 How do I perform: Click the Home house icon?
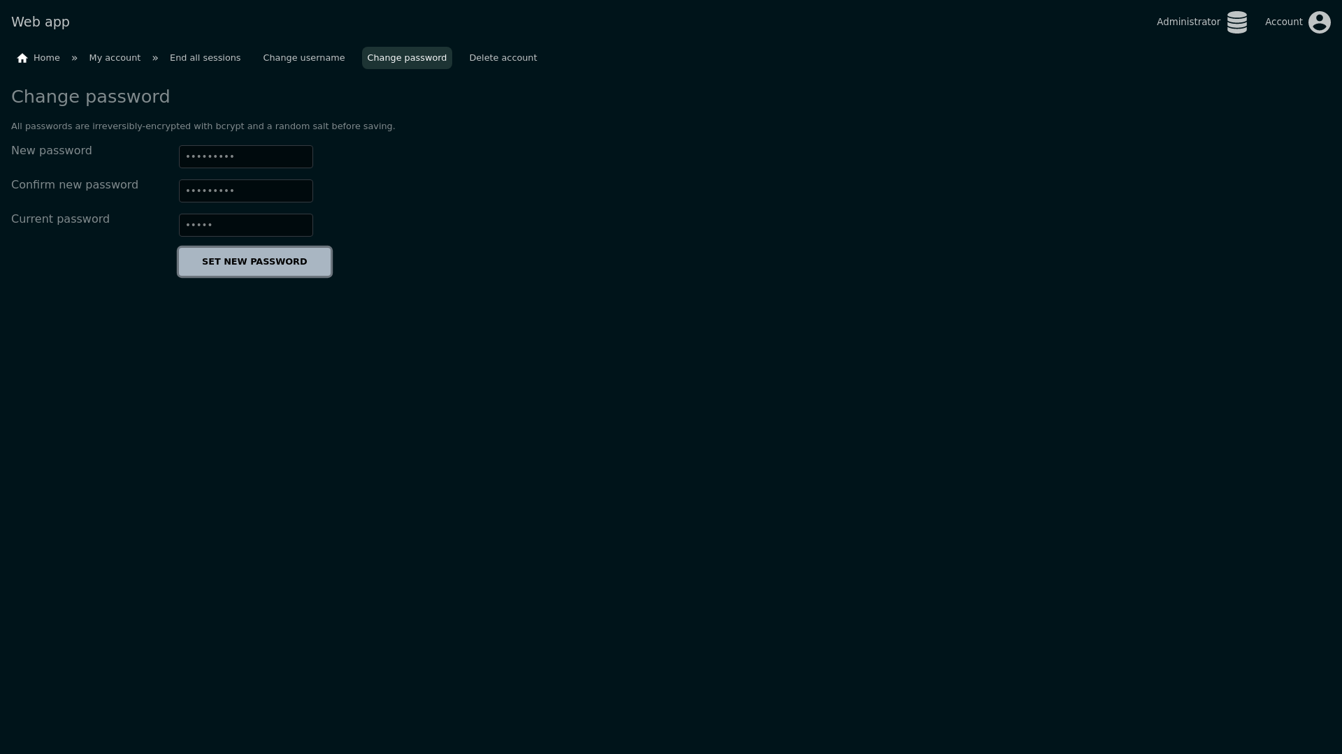(x=22, y=58)
